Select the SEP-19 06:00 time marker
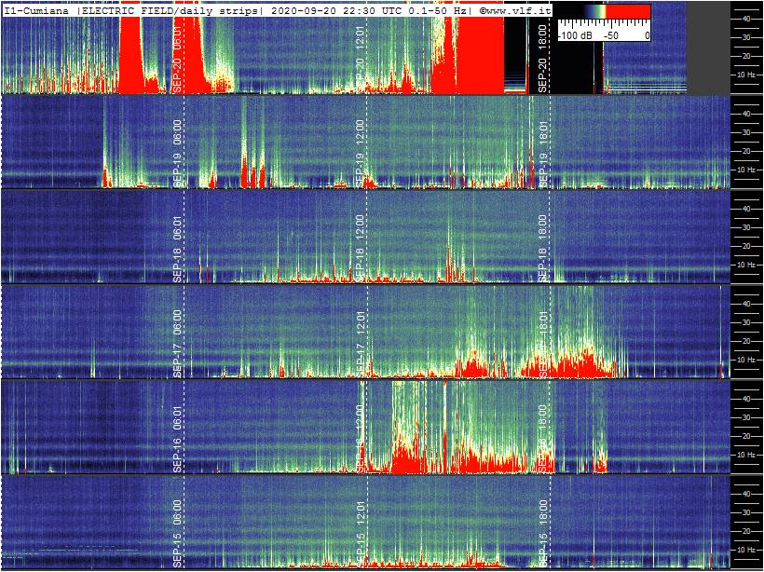 coord(178,153)
